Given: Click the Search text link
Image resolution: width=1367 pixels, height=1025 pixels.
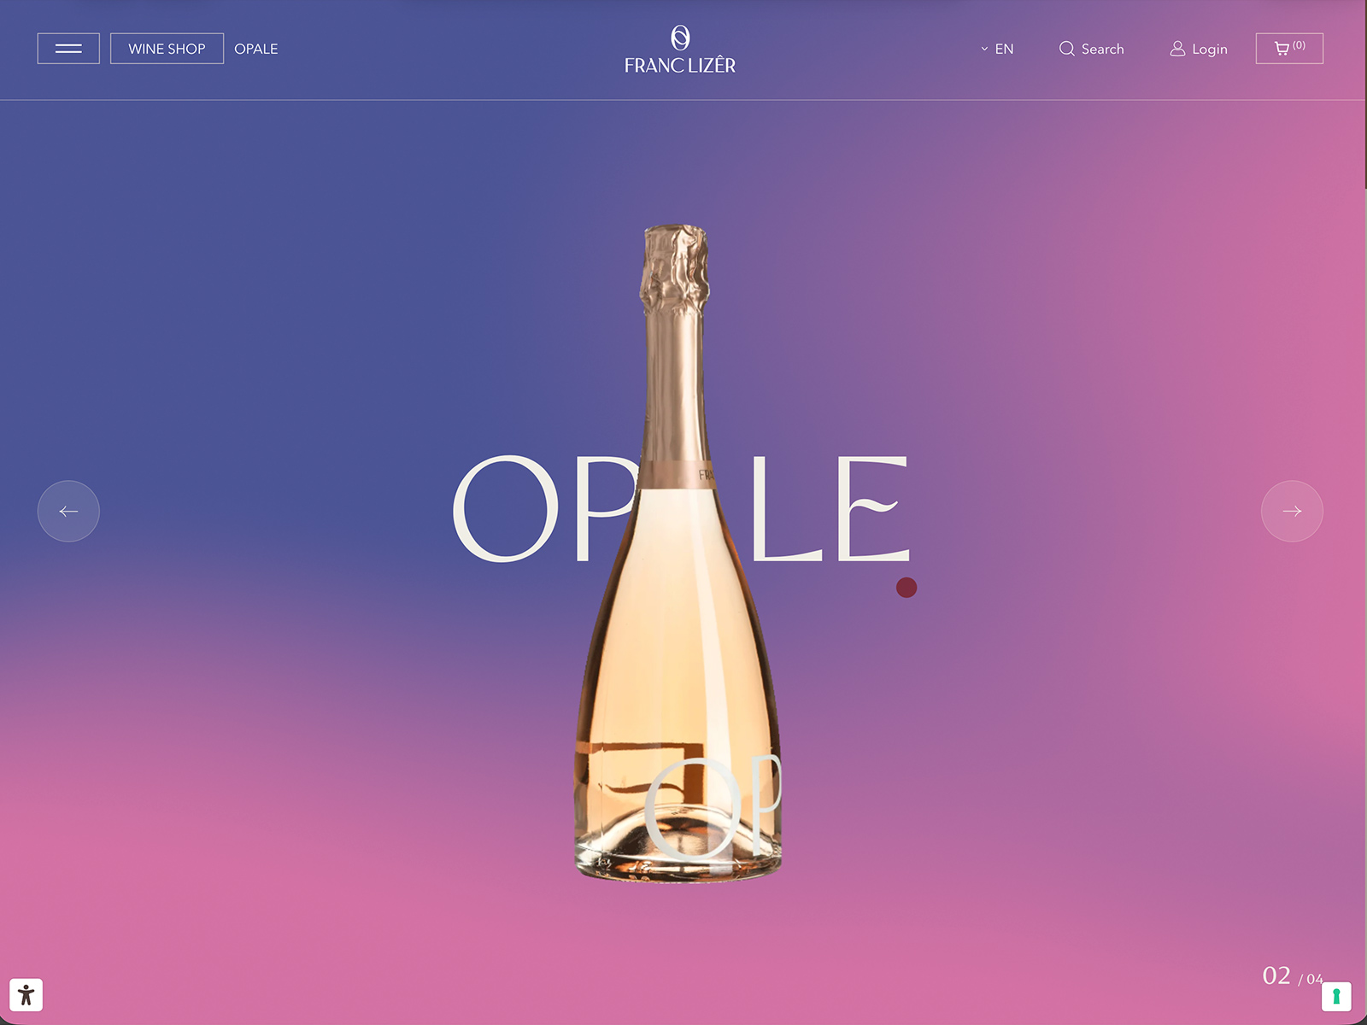Looking at the screenshot, I should (1103, 49).
